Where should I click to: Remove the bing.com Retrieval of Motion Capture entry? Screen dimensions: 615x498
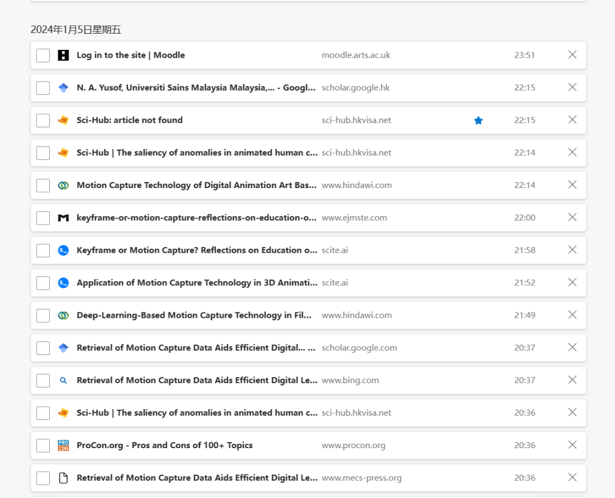tap(572, 380)
